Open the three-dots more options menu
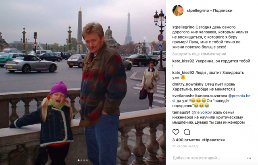The height and width of the screenshot is (165, 258). pyautogui.click(x=249, y=158)
